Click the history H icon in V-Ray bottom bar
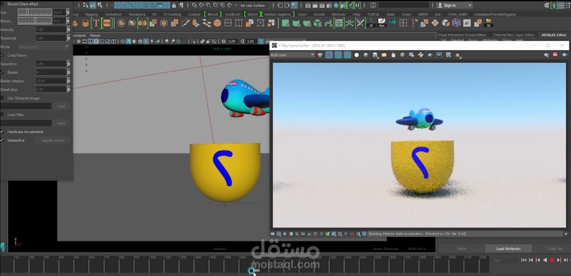Image resolution: width=571 pixels, height=276 pixels. (x=345, y=234)
